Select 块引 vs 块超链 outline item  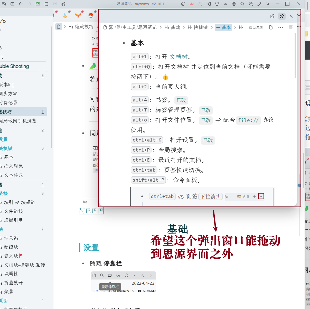click(x=20, y=202)
